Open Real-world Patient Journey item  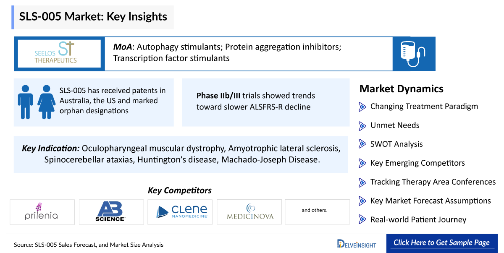tap(418, 220)
